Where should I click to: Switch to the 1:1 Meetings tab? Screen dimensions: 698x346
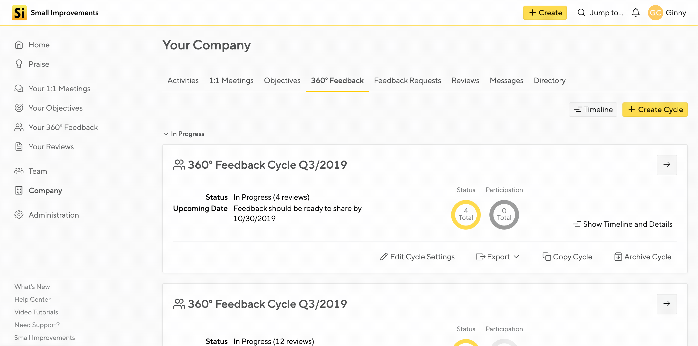(231, 81)
